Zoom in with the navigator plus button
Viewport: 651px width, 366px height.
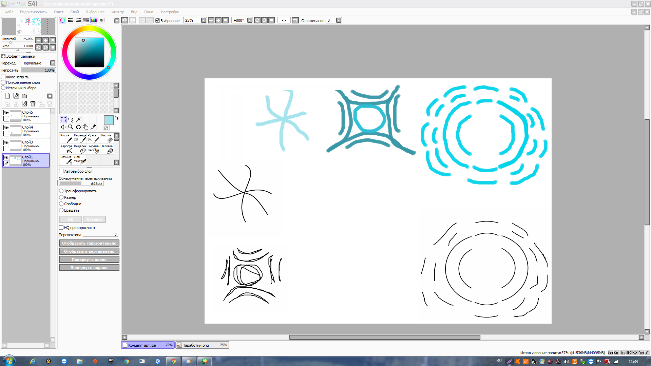tap(45, 40)
